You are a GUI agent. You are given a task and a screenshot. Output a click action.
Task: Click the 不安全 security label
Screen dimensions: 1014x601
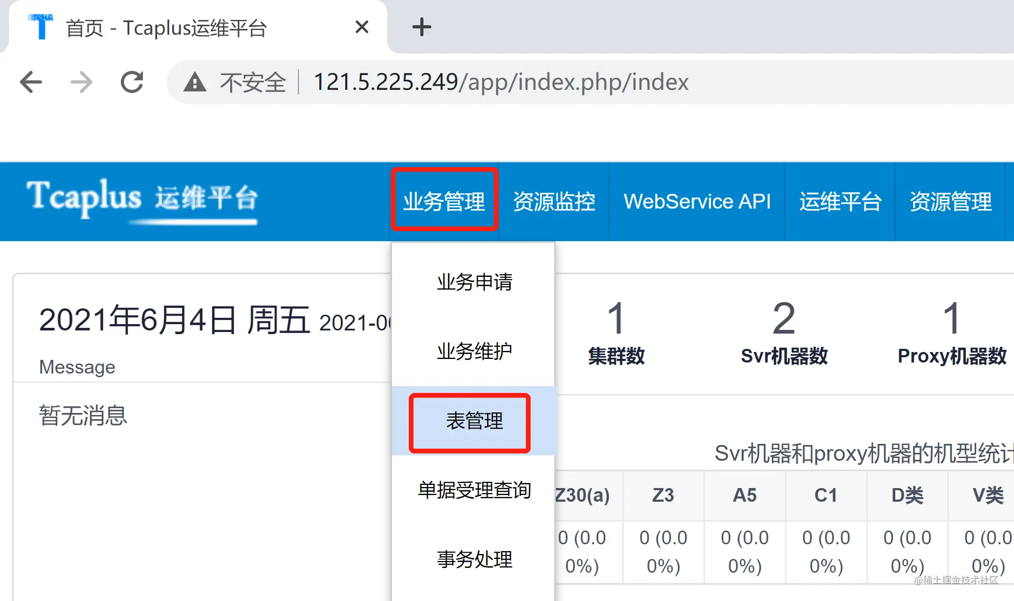point(253,82)
